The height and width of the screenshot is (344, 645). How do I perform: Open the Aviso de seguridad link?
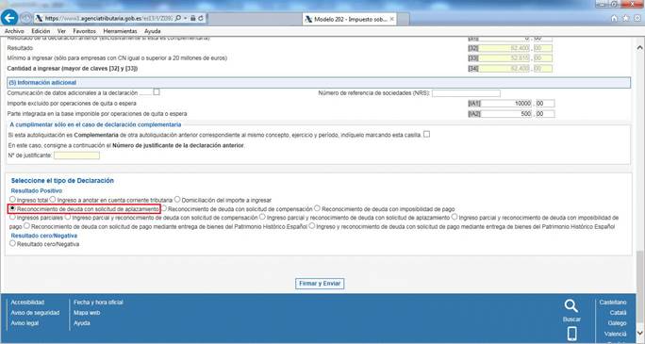pyautogui.click(x=35, y=313)
